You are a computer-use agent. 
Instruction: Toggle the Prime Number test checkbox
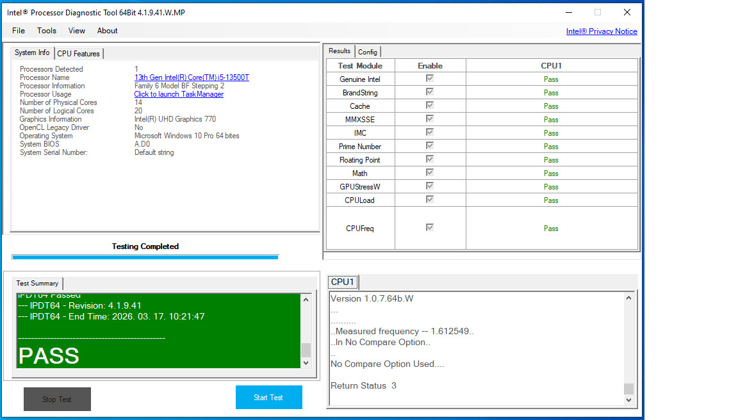[430, 146]
